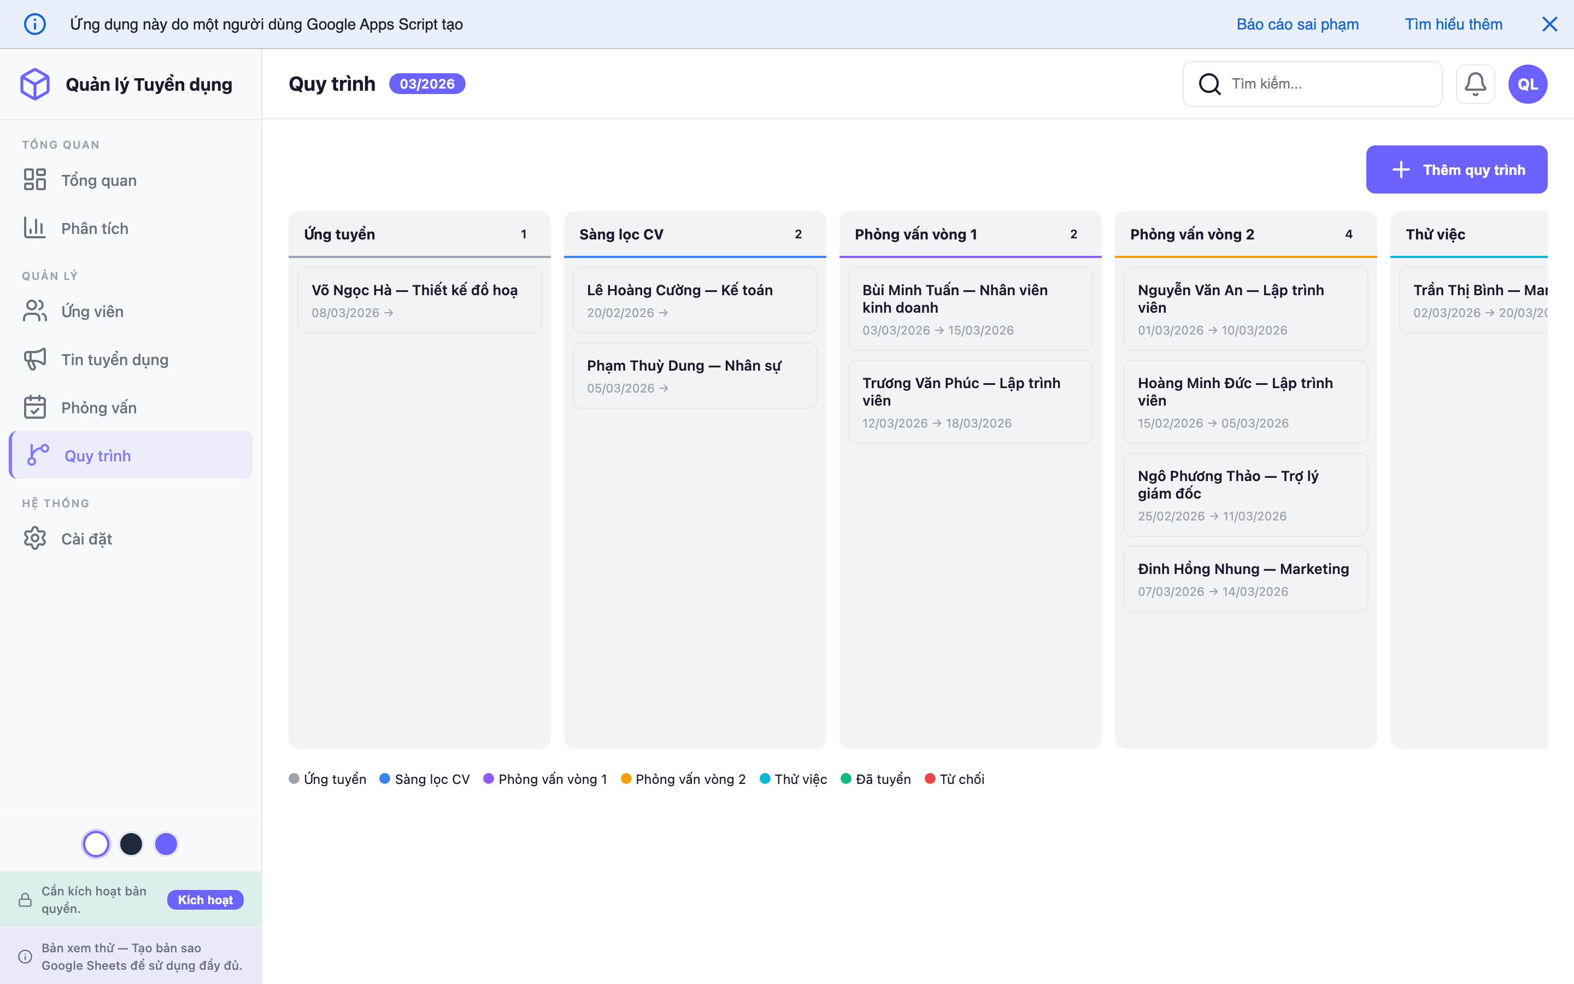
Task: Click the notification bell icon
Action: 1475,84
